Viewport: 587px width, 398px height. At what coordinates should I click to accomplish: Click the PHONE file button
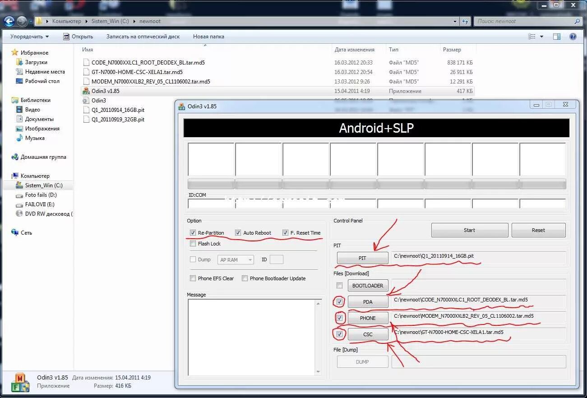point(368,318)
